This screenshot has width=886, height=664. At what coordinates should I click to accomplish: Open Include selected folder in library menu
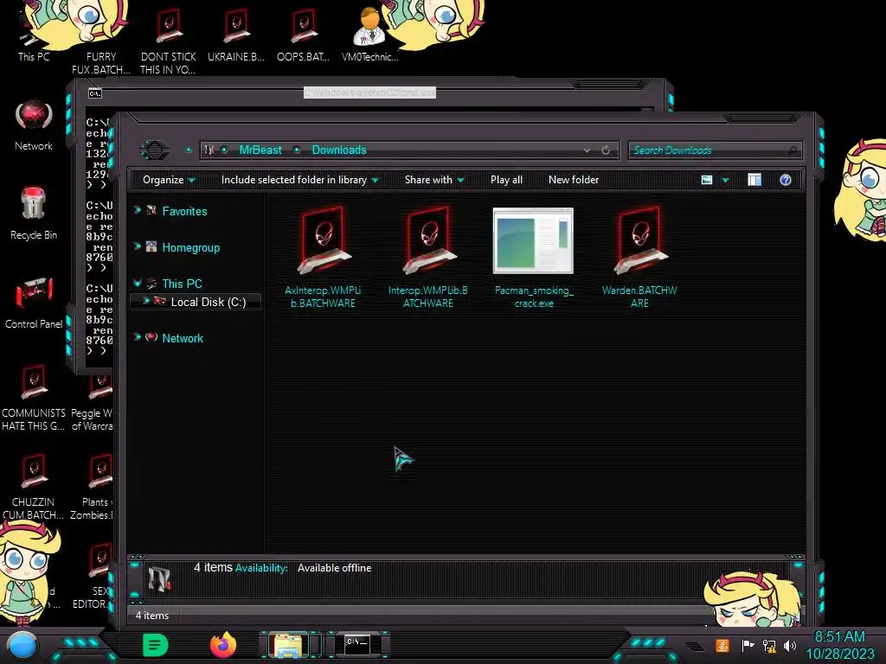[299, 180]
